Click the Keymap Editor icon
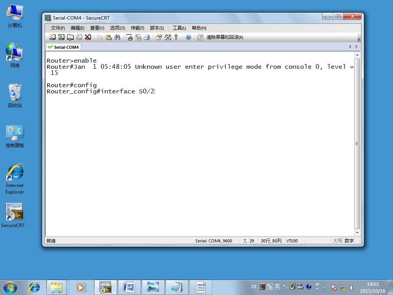Viewport: 393px width, 295px height. pyautogui.click(x=168, y=37)
